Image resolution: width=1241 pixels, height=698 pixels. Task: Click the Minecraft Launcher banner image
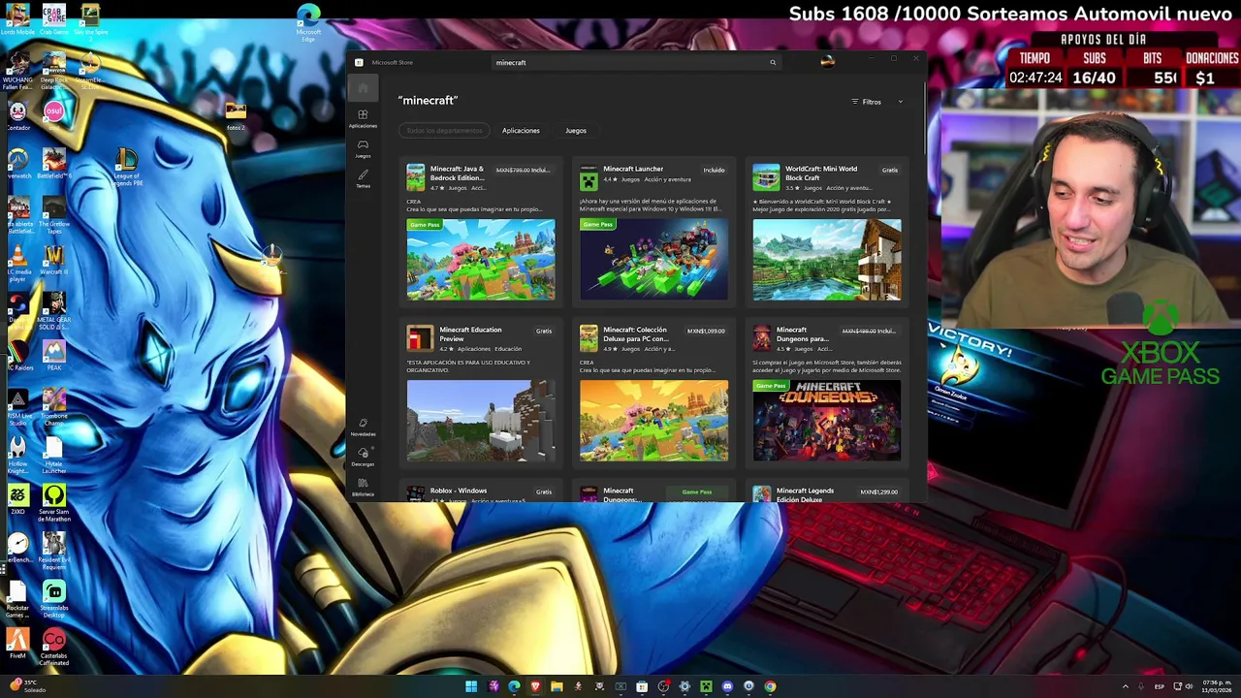point(653,260)
